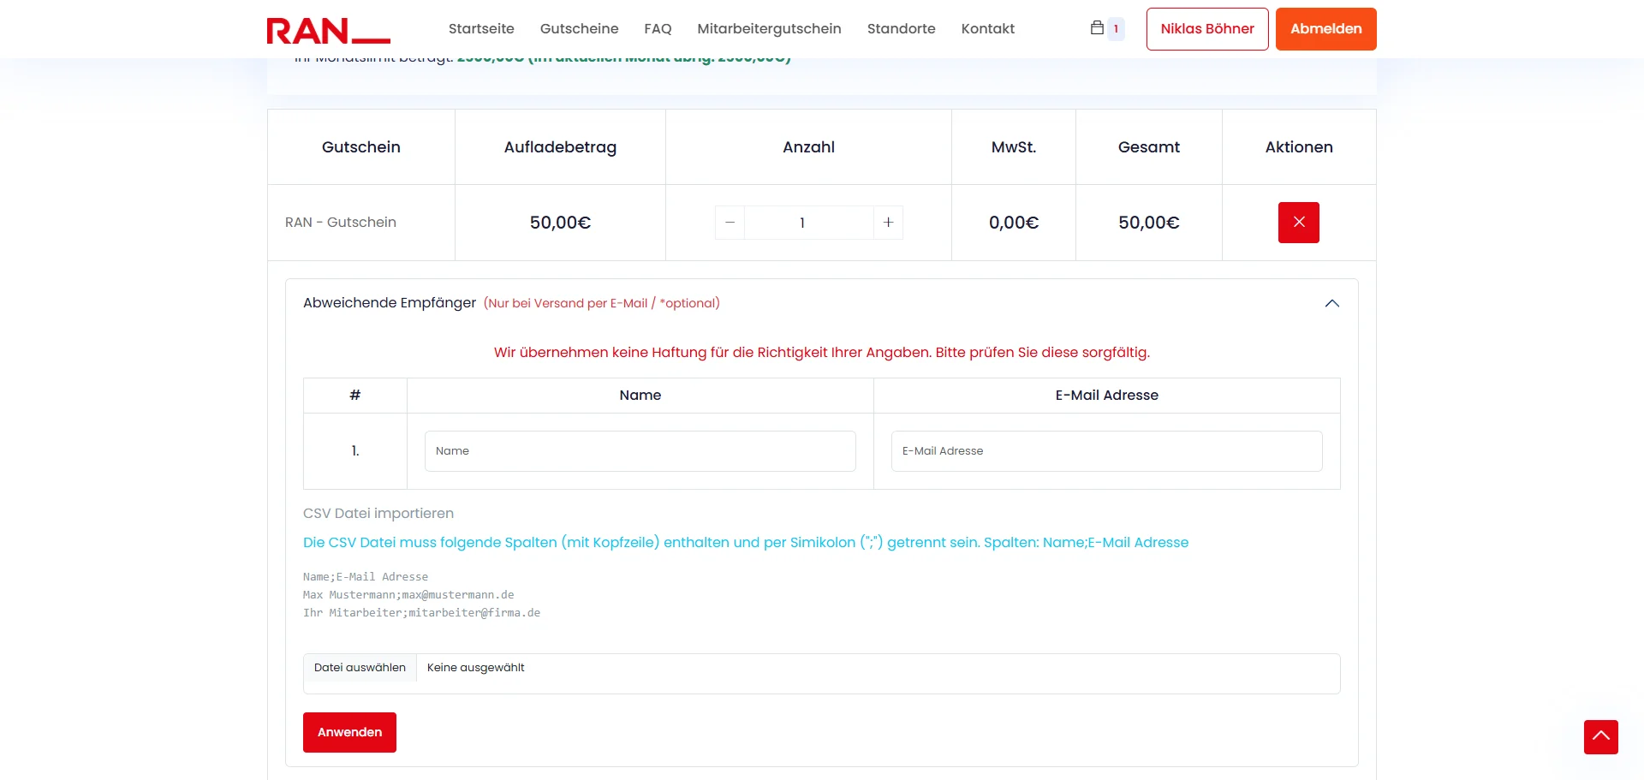The width and height of the screenshot is (1644, 780).
Task: Open the Startseite menu item
Action: [x=481, y=29]
